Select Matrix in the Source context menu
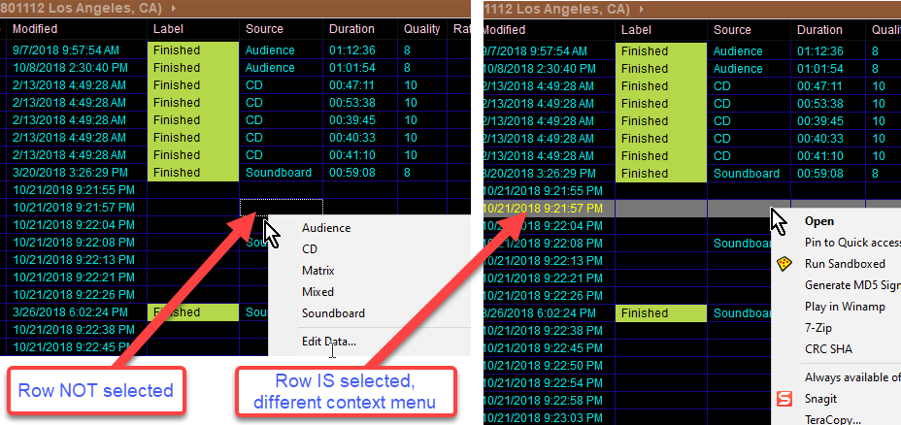 click(x=317, y=271)
